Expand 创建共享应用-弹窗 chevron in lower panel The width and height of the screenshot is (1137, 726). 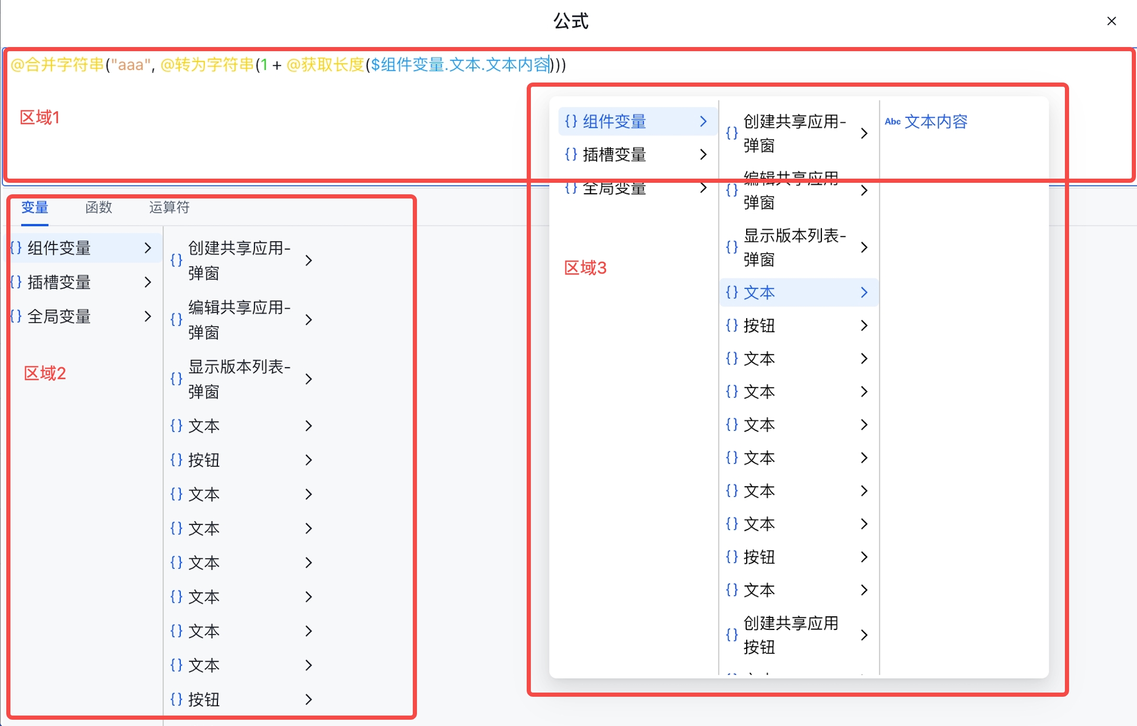point(309,260)
